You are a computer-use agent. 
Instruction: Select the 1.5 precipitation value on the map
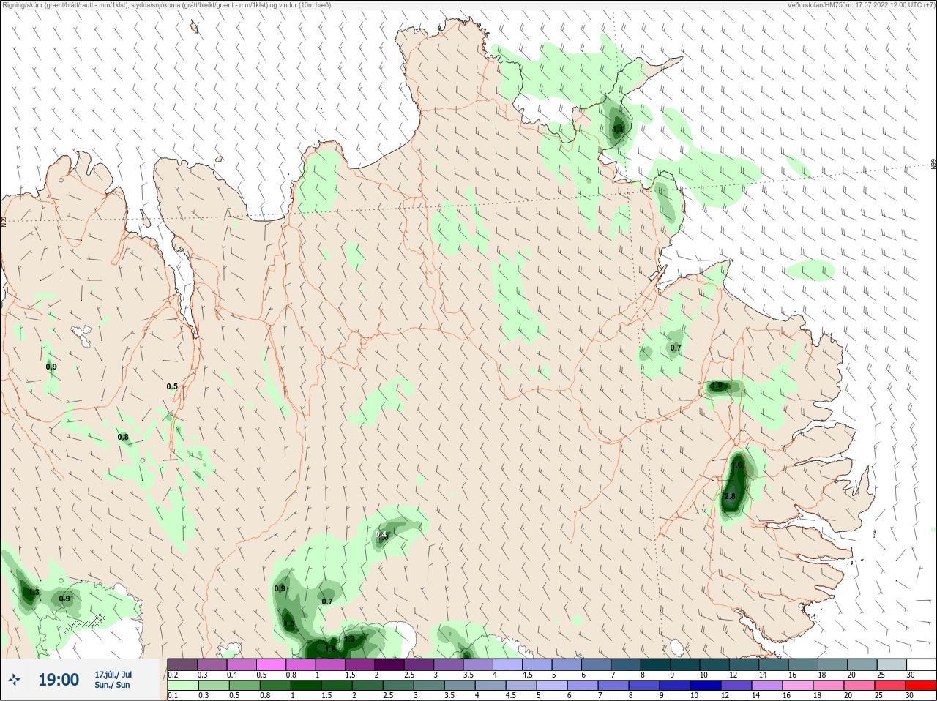289,624
